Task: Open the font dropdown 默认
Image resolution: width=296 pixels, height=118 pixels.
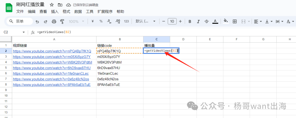Action: click(x=145, y=22)
